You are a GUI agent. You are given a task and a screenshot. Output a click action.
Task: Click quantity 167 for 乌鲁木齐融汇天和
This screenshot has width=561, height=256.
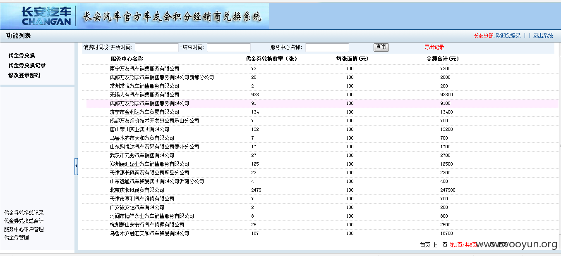coord(255,233)
